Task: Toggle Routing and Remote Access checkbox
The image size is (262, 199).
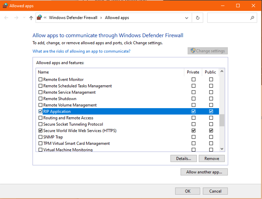Action: [x=41, y=118]
